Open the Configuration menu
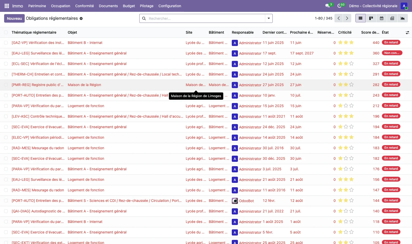Screen dimensions: 412x244 [170, 6]
